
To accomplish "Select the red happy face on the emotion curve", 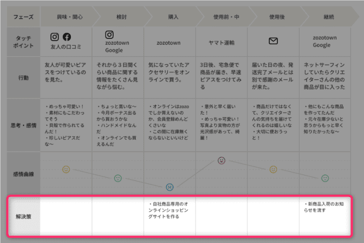I will (221, 160).
